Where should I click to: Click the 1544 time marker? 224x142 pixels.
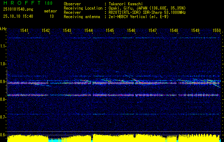[88, 30]
